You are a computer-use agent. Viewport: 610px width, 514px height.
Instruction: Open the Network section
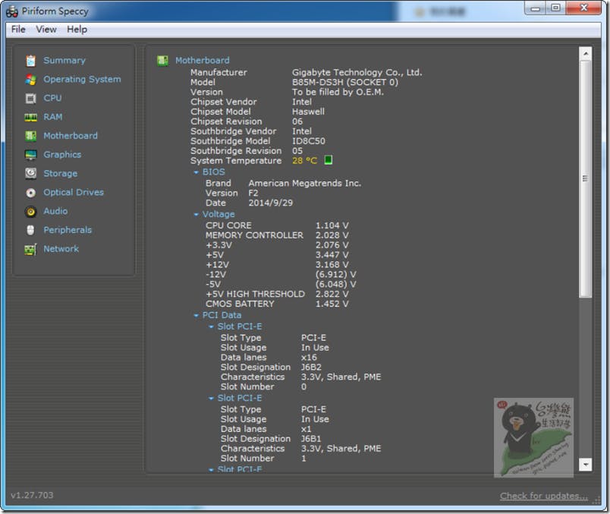tap(61, 249)
